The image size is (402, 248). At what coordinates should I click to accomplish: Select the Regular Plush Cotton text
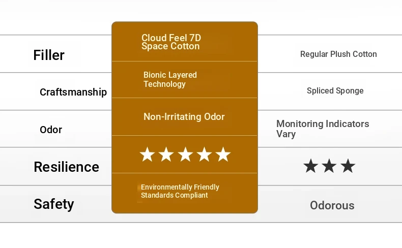338,54
